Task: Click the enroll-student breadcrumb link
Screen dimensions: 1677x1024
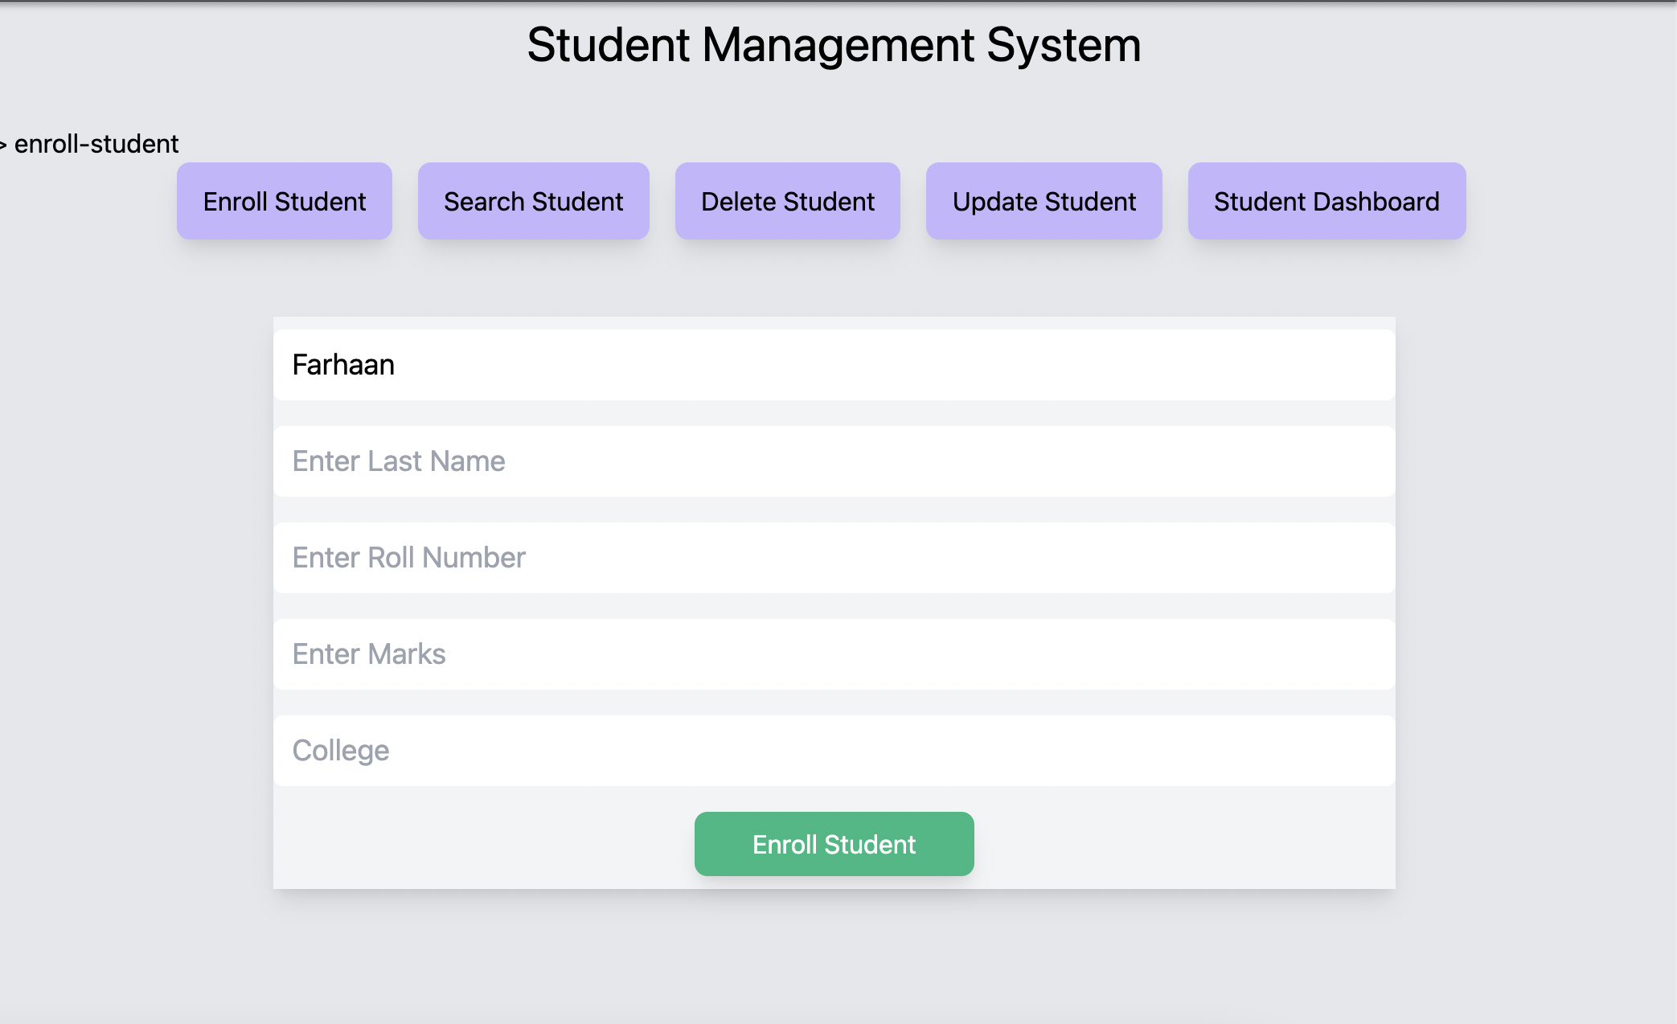Action: [x=96, y=144]
